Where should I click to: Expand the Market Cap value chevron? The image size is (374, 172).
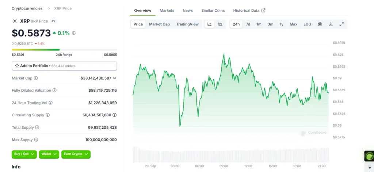click(x=114, y=78)
